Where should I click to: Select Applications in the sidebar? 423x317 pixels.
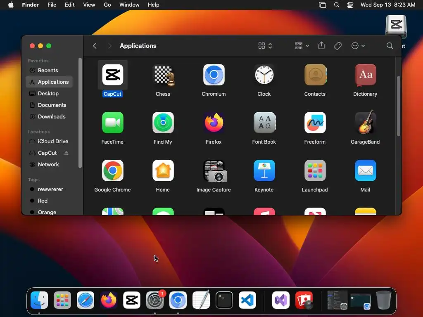point(49,82)
